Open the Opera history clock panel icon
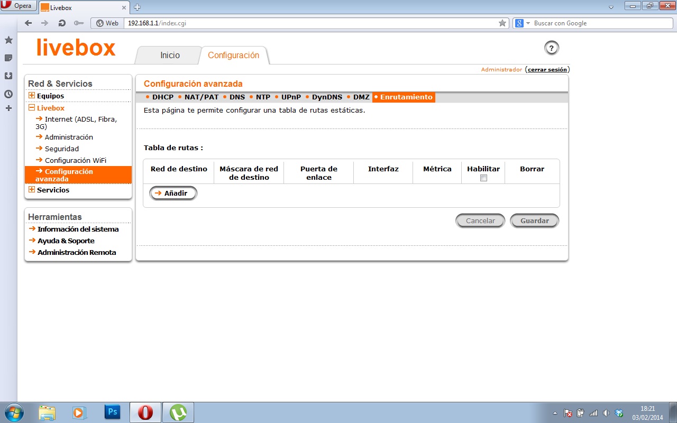The image size is (677, 423). (x=8, y=94)
